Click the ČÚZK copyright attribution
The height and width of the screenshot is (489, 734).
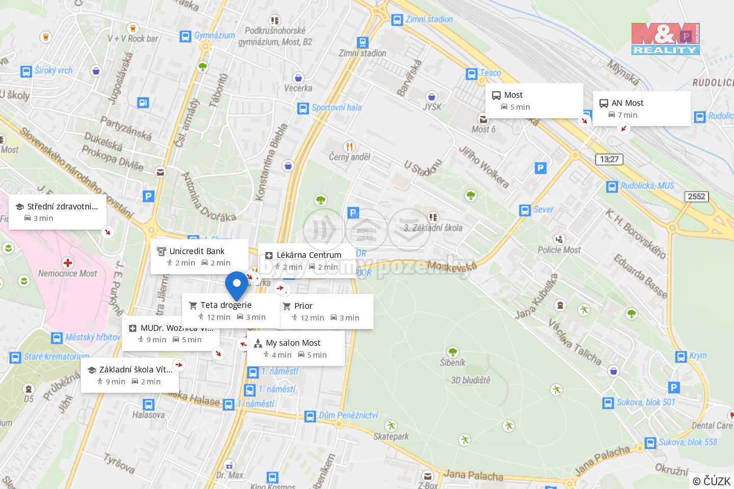pyautogui.click(x=712, y=481)
